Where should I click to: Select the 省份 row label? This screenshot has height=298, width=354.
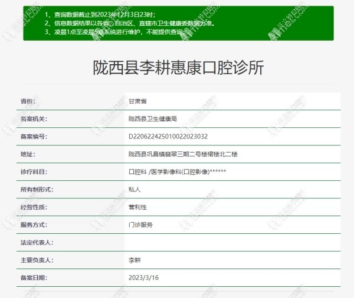(28, 101)
